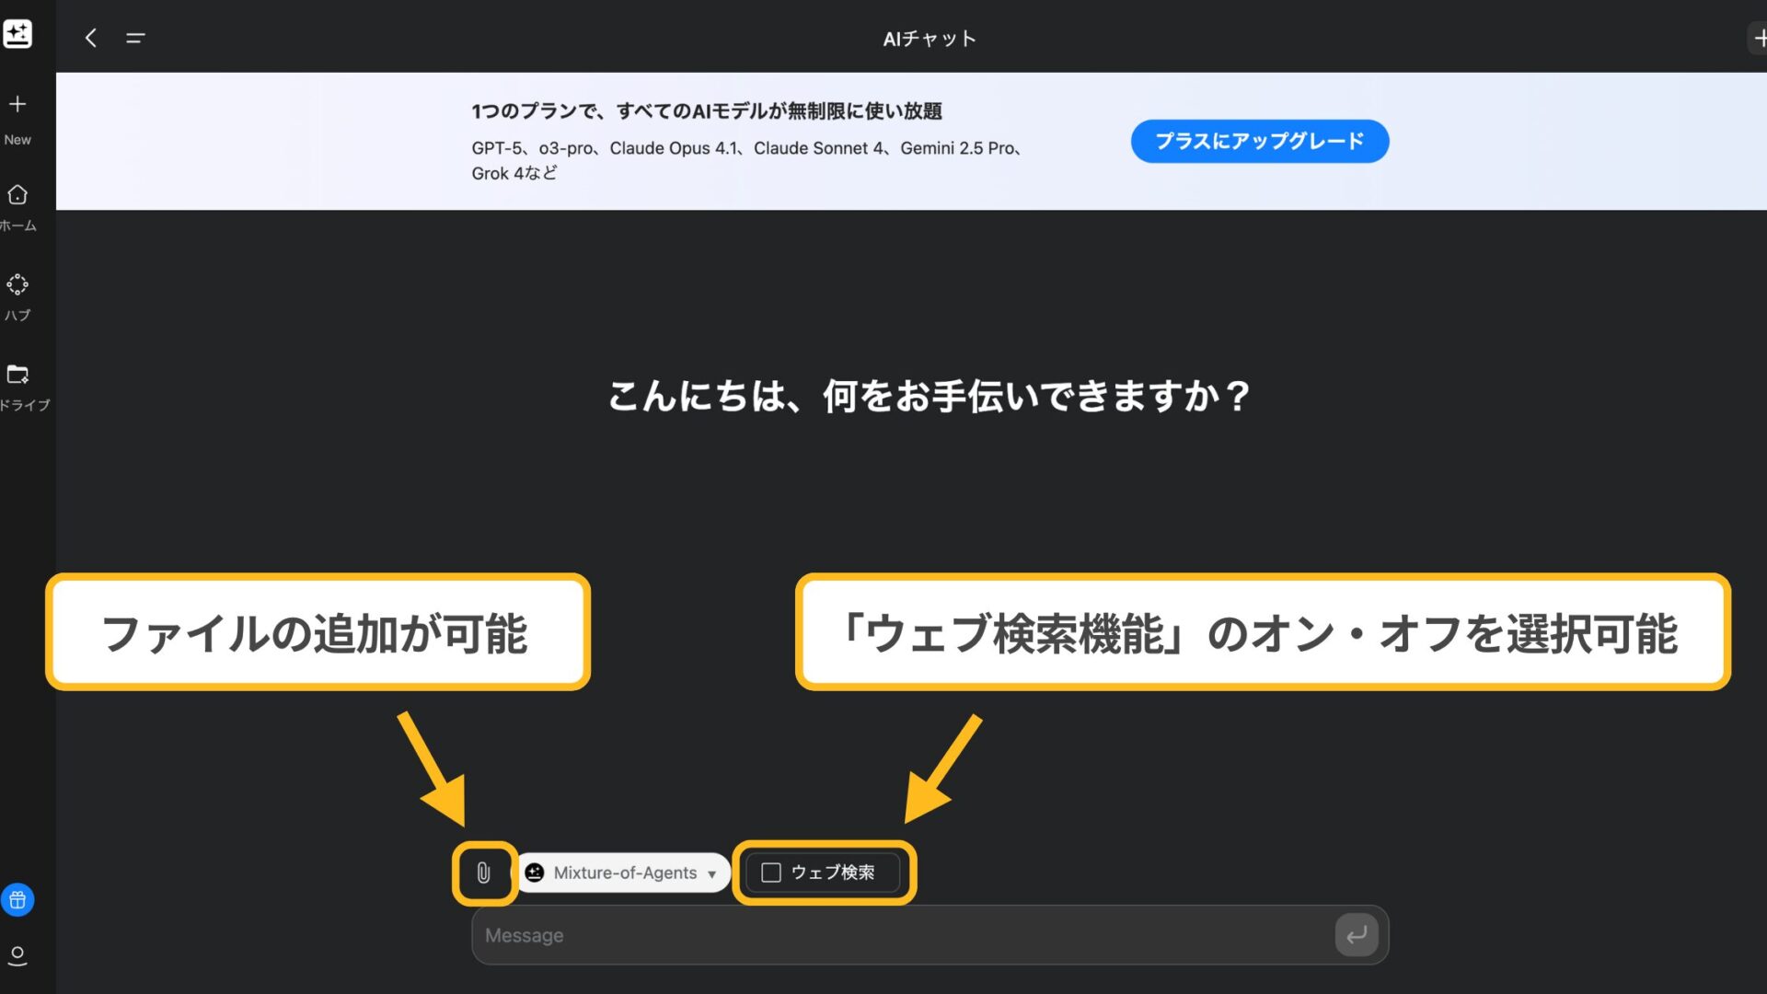Expand the chevron beside Mixture-of-Agents
The image size is (1767, 994).
tap(710, 873)
